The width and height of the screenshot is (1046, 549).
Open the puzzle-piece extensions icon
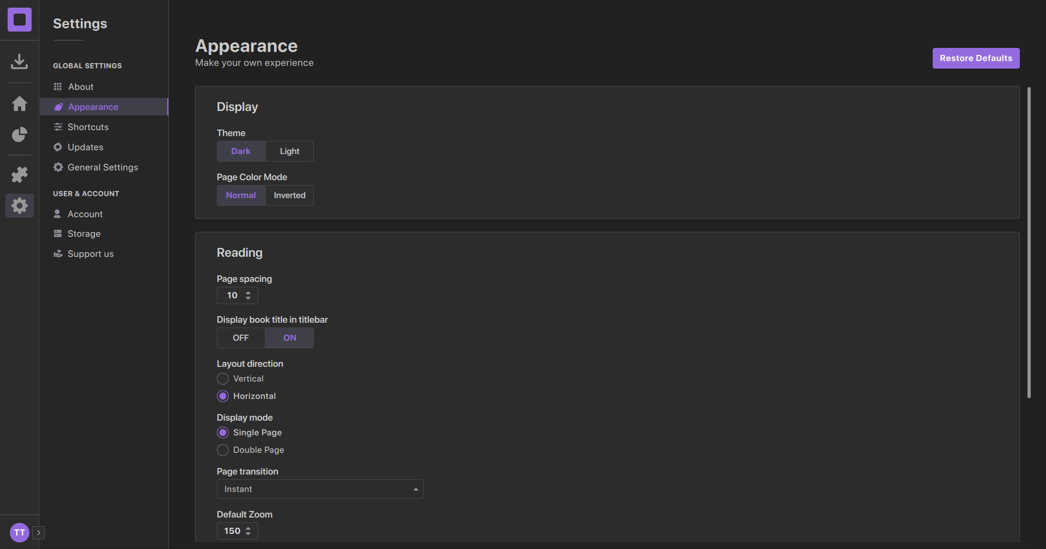(x=19, y=174)
